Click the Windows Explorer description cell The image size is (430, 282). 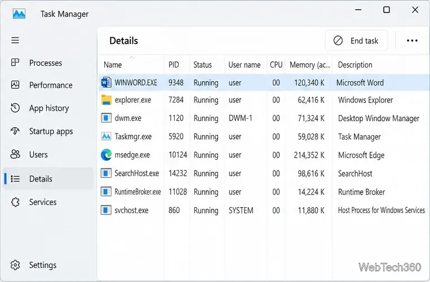point(365,100)
